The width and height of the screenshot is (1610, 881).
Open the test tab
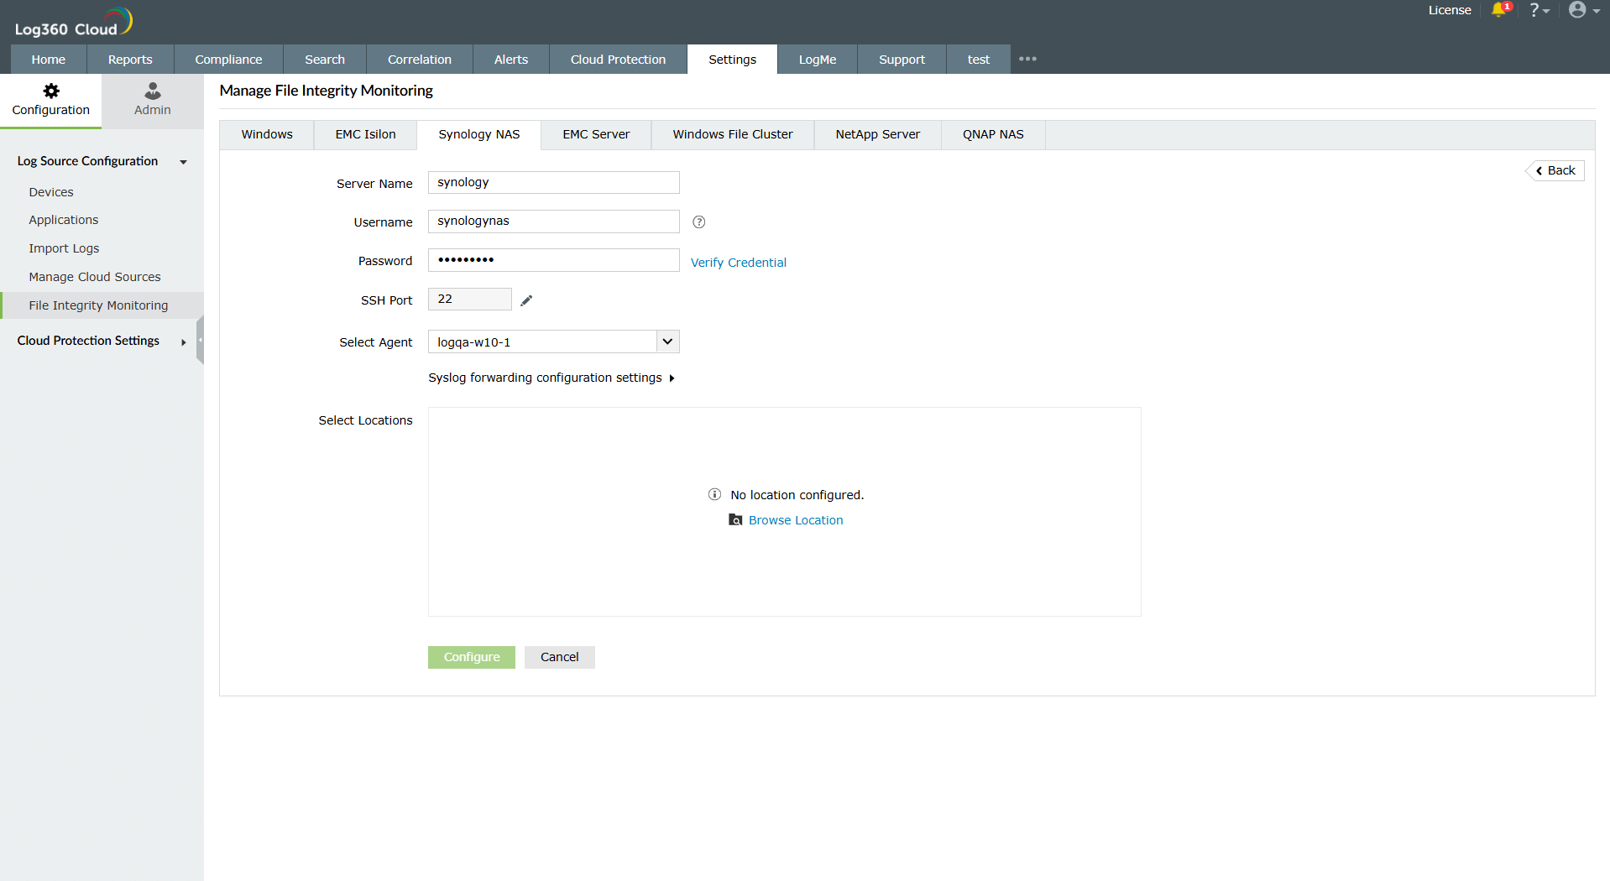click(979, 60)
